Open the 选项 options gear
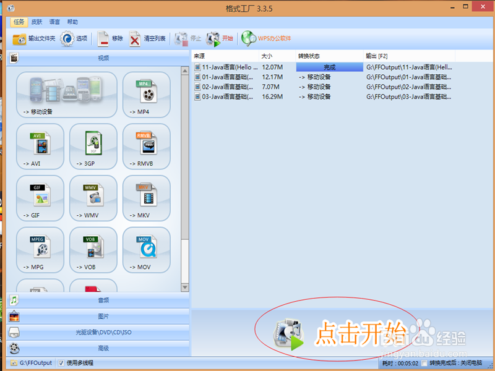The image size is (495, 371). coord(74,38)
